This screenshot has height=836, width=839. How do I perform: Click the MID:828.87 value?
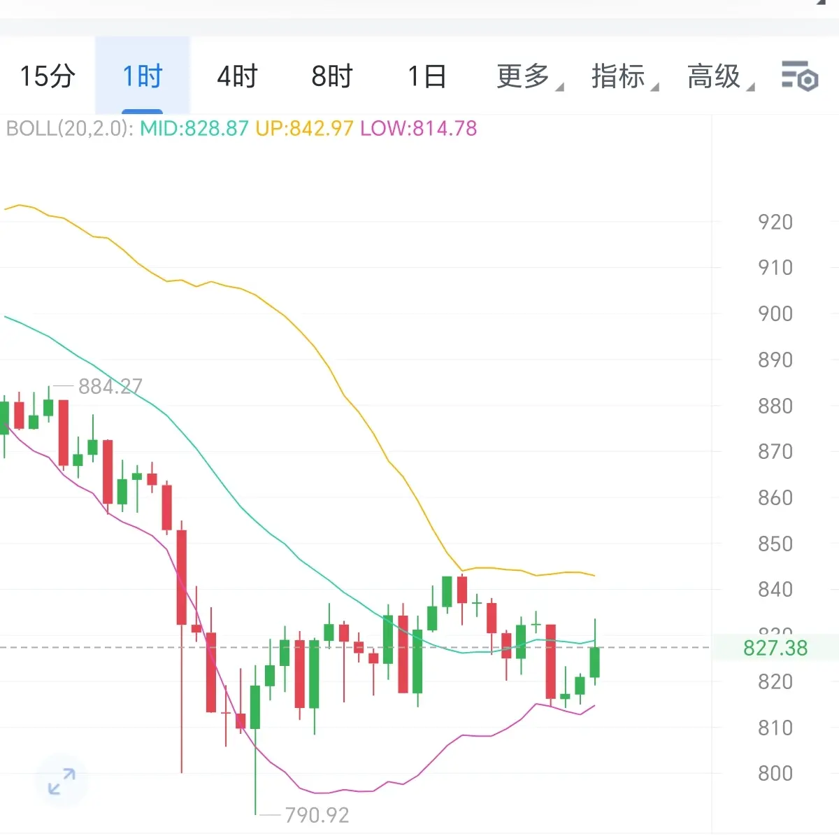coord(194,129)
